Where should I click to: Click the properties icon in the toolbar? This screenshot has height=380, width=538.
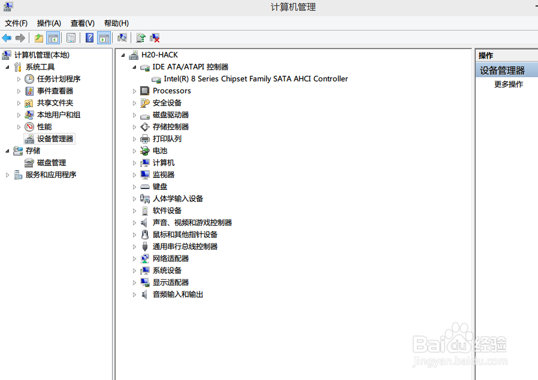(71, 38)
